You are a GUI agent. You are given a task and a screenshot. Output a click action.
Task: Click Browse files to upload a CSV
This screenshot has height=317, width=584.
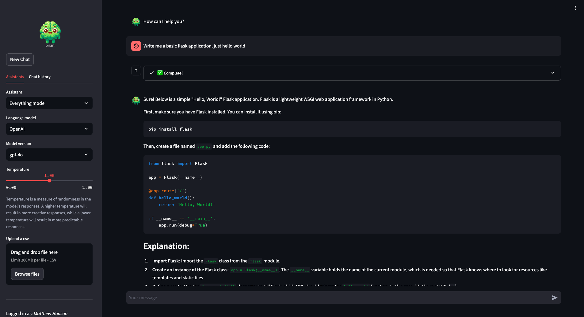click(x=27, y=274)
